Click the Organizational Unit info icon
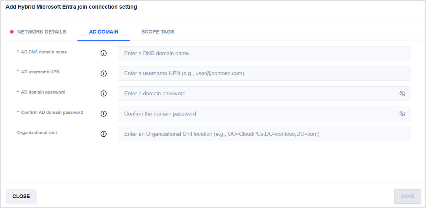 tap(103, 134)
